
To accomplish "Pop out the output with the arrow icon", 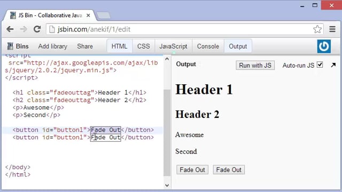I will [x=333, y=65].
